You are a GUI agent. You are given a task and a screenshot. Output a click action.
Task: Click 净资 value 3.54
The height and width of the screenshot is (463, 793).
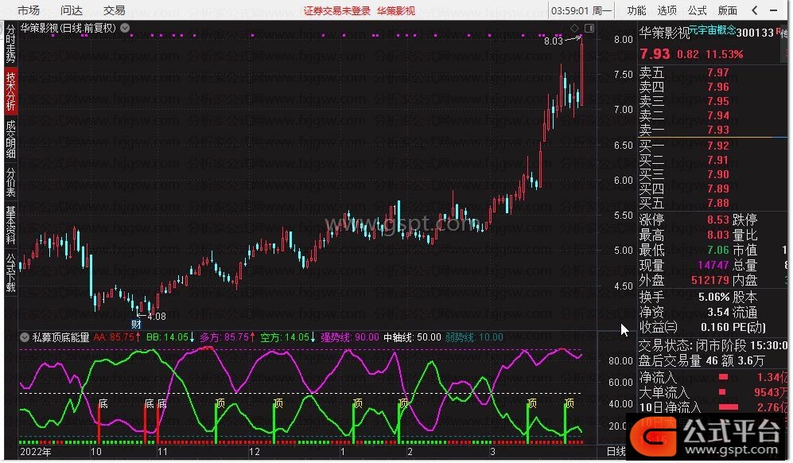(x=718, y=312)
